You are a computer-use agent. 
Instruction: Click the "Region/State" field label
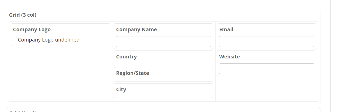132,73
